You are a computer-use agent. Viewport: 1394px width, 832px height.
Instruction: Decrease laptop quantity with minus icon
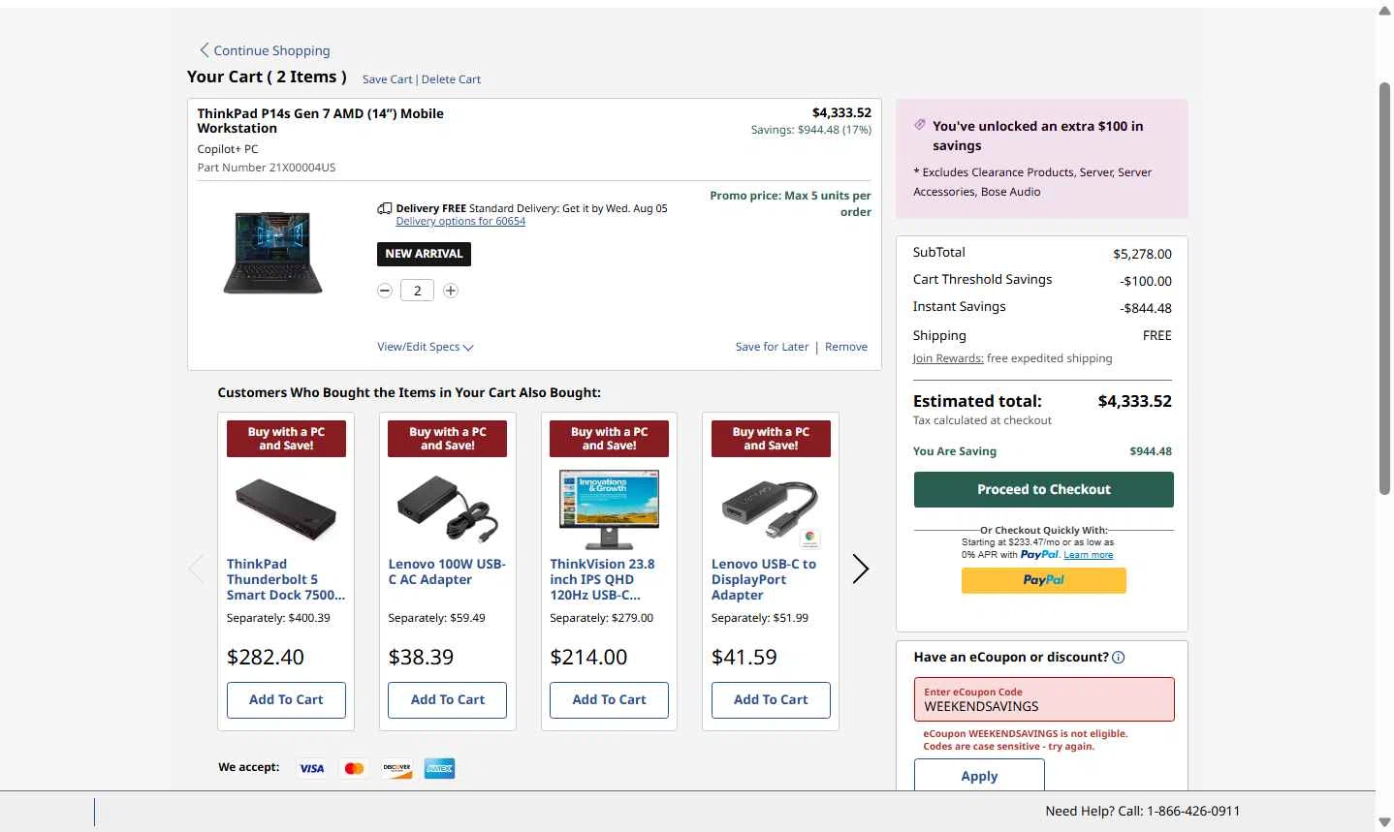tap(385, 291)
